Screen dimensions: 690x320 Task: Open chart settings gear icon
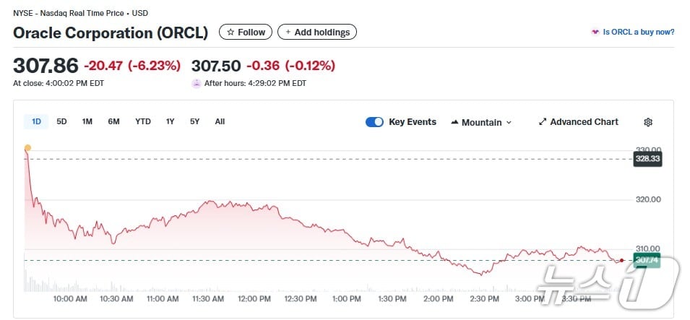[x=648, y=122]
